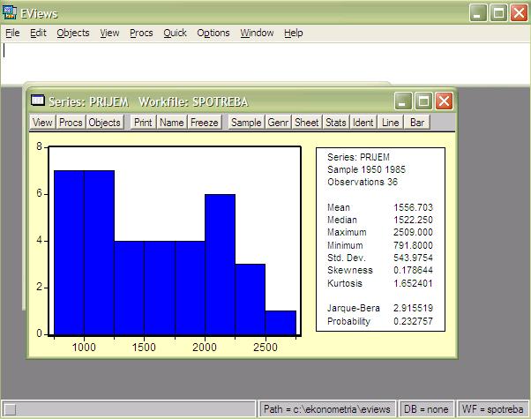Image resolution: width=531 pixels, height=419 pixels.
Task: Click in the EViews command input area
Action: click(x=265, y=60)
